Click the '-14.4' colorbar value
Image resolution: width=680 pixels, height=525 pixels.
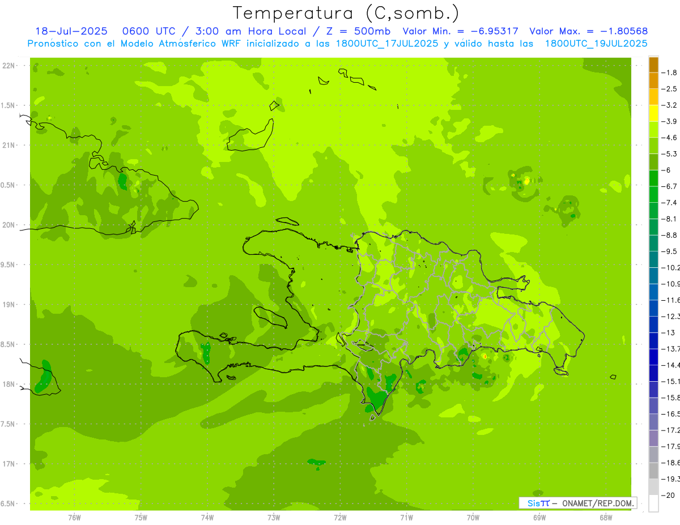pyautogui.click(x=671, y=365)
